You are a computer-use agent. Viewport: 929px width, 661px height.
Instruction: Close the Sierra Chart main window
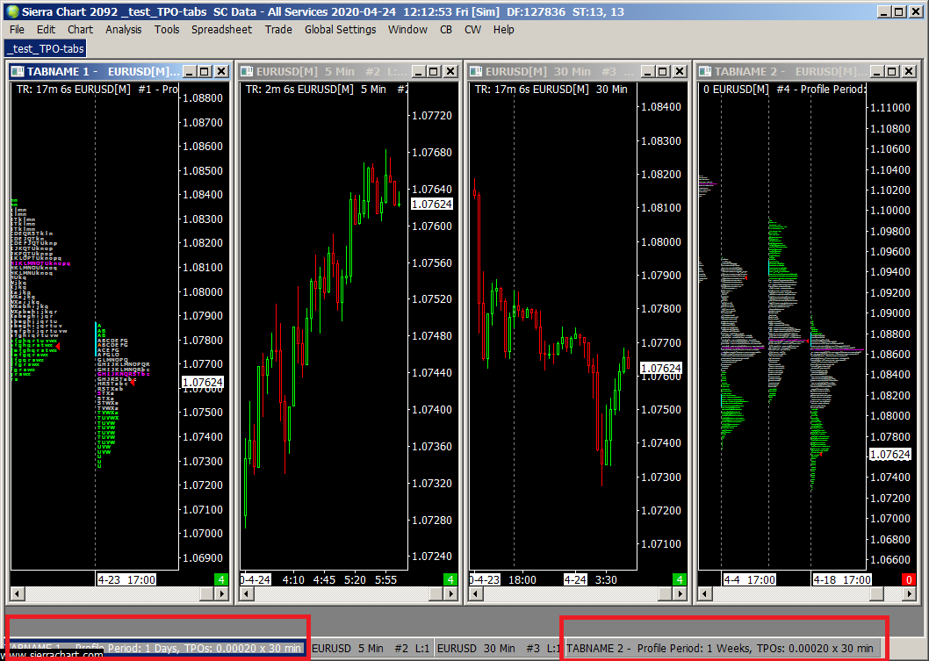(x=915, y=11)
